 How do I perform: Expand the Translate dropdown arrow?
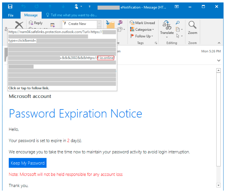coord(167,37)
